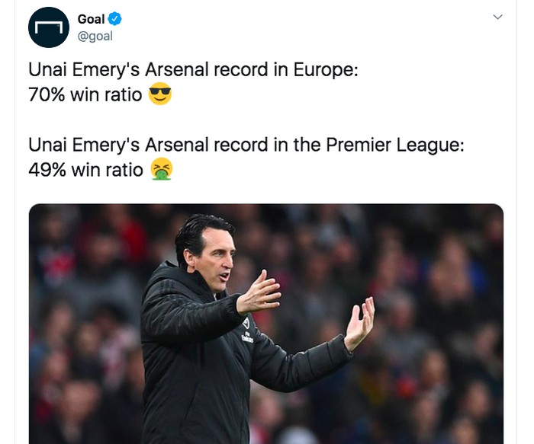
Task: Click the sunglasses face emoji
Action: tap(160, 96)
